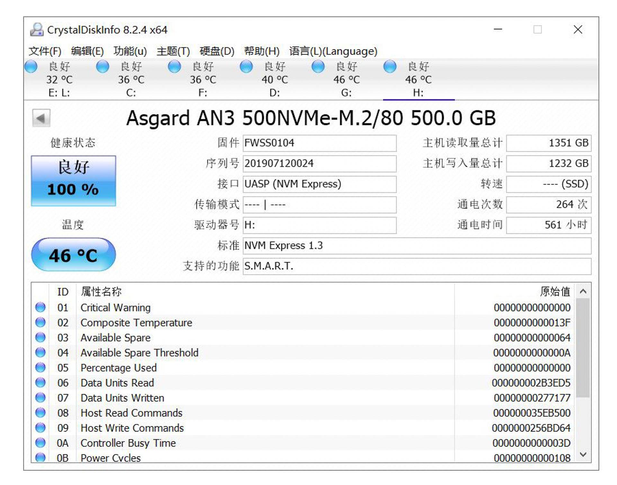Viewport: 617px width, 485px height.
Task: Select drive G: status circle showing 46 °C
Action: click(x=318, y=67)
